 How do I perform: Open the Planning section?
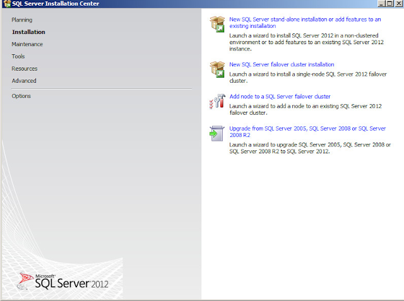[x=22, y=20]
